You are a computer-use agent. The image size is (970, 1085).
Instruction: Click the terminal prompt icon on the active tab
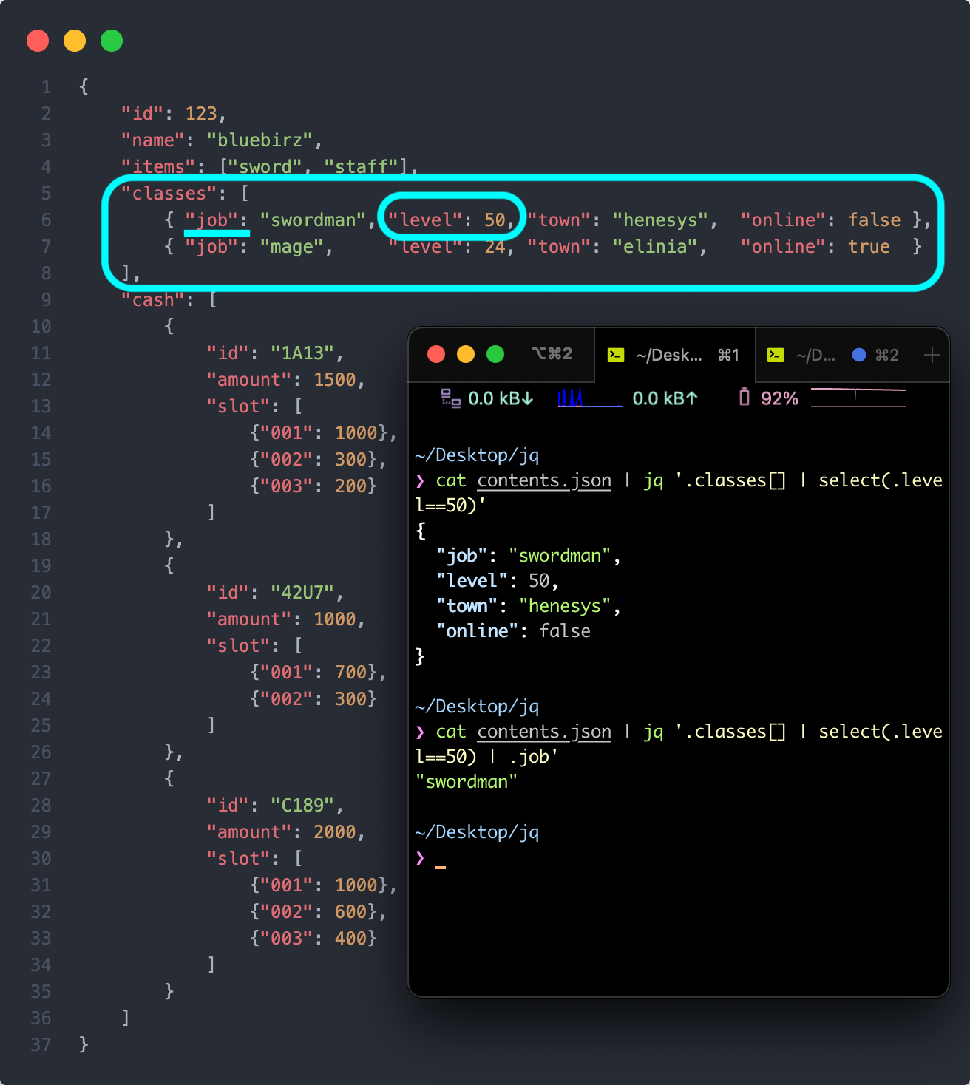616,355
